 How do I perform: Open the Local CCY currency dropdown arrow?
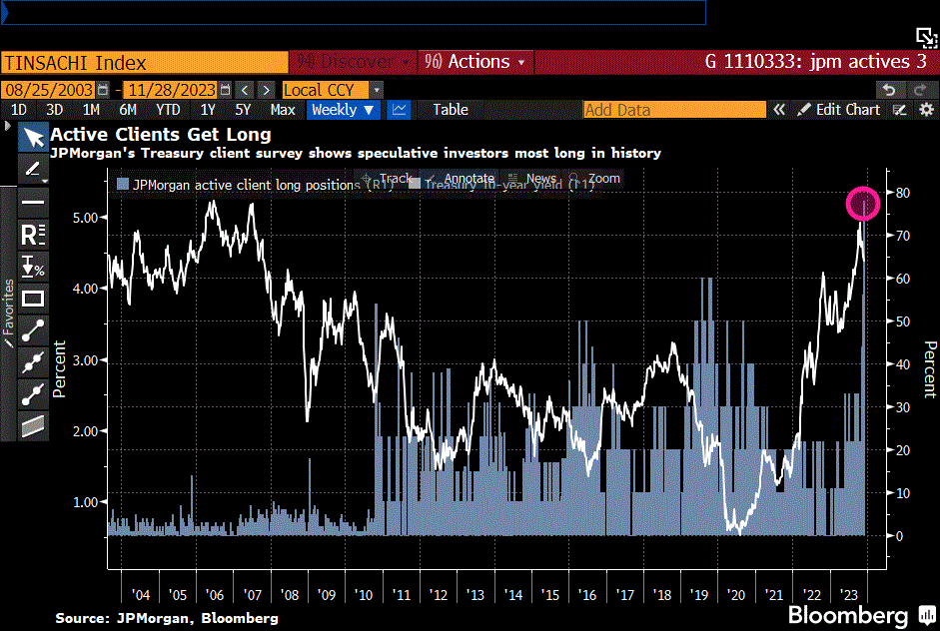(377, 90)
